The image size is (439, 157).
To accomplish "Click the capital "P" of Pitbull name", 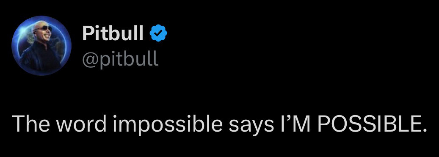I will tap(88, 33).
